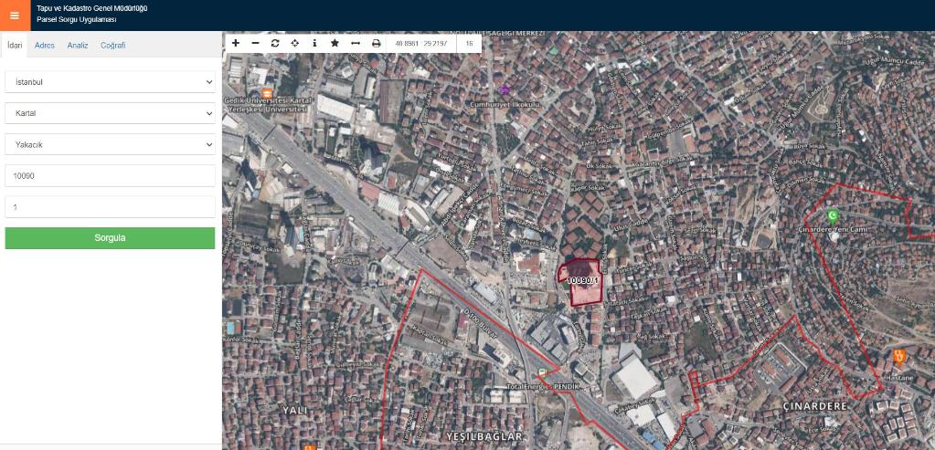Open the Analiz tab
This screenshot has width=935, height=450.
78,46
